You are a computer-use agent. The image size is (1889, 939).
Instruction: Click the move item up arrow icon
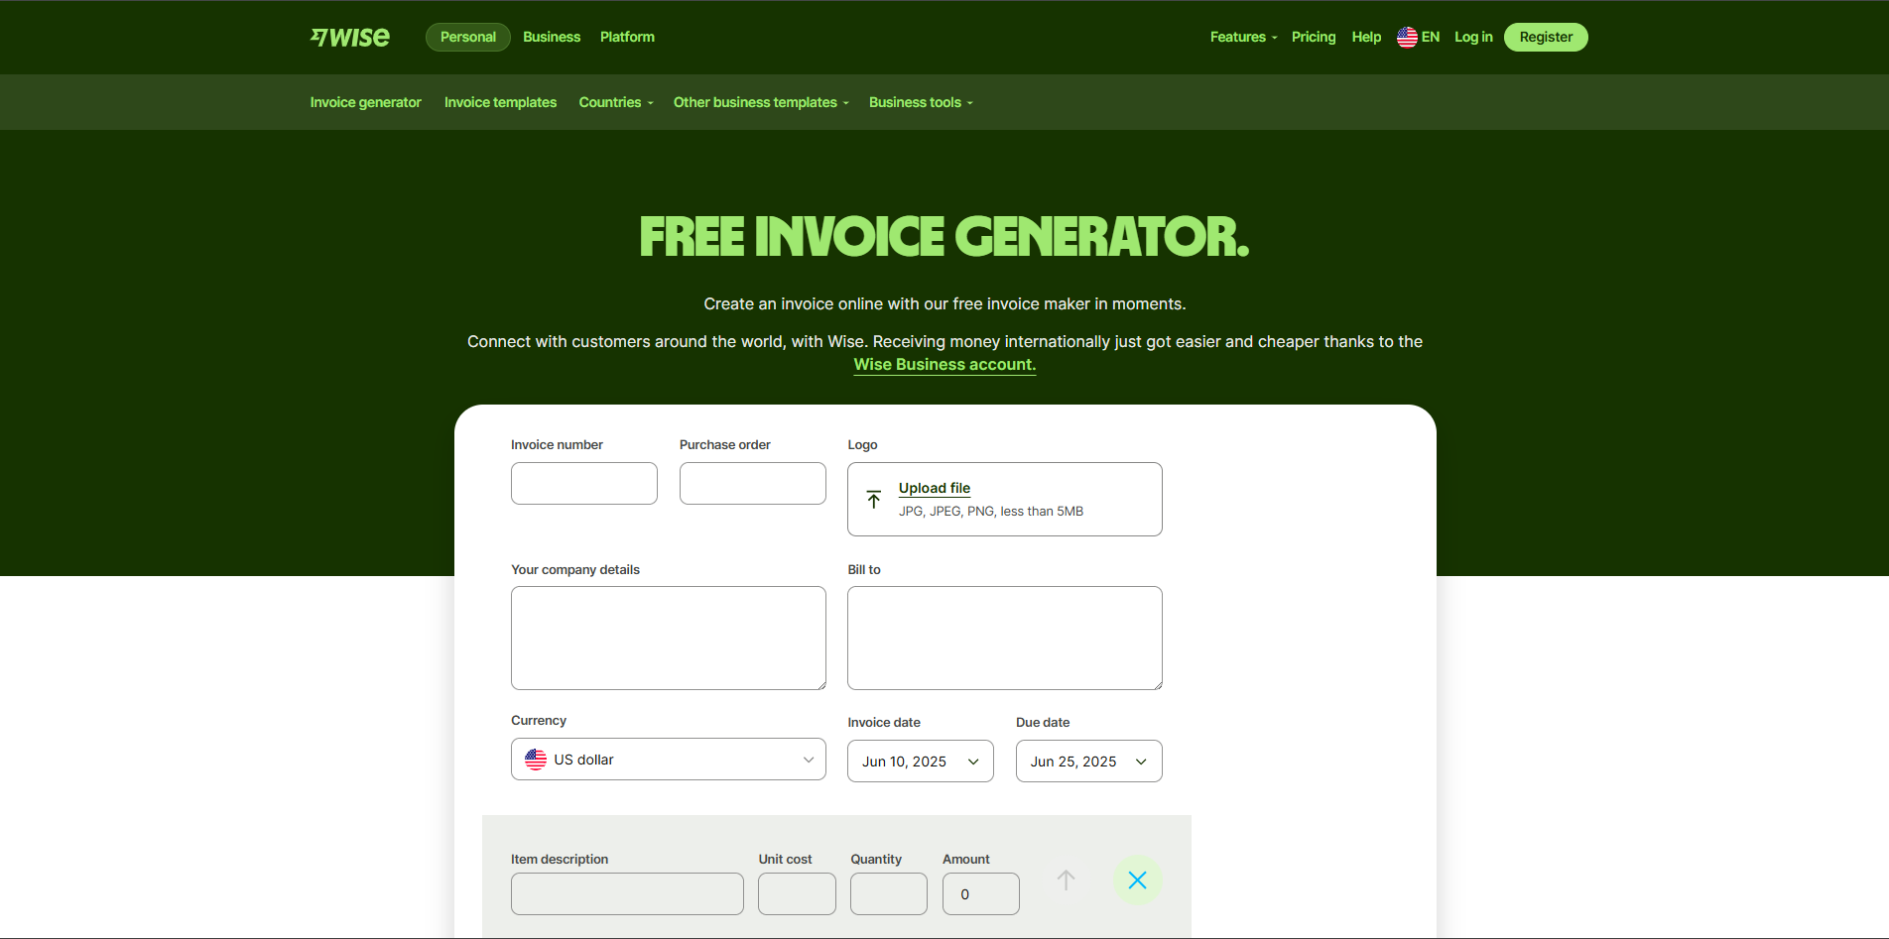coord(1066,880)
